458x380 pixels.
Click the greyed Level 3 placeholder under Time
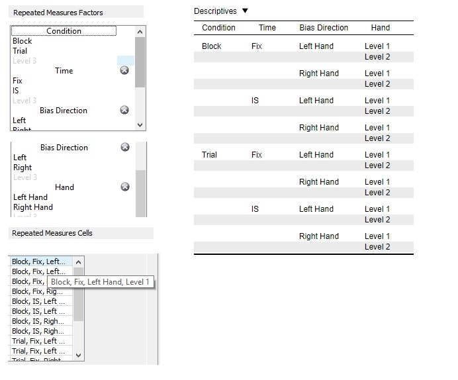click(x=24, y=101)
